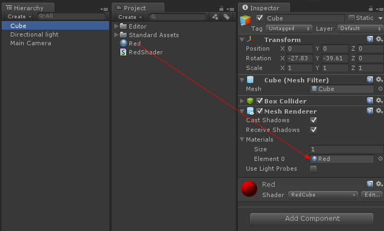The width and height of the screenshot is (384, 231).
Task: Click the red material preview sphere
Action: [x=249, y=189]
